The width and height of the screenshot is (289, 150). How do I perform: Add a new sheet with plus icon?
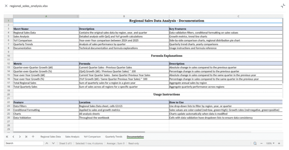(x=33, y=137)
